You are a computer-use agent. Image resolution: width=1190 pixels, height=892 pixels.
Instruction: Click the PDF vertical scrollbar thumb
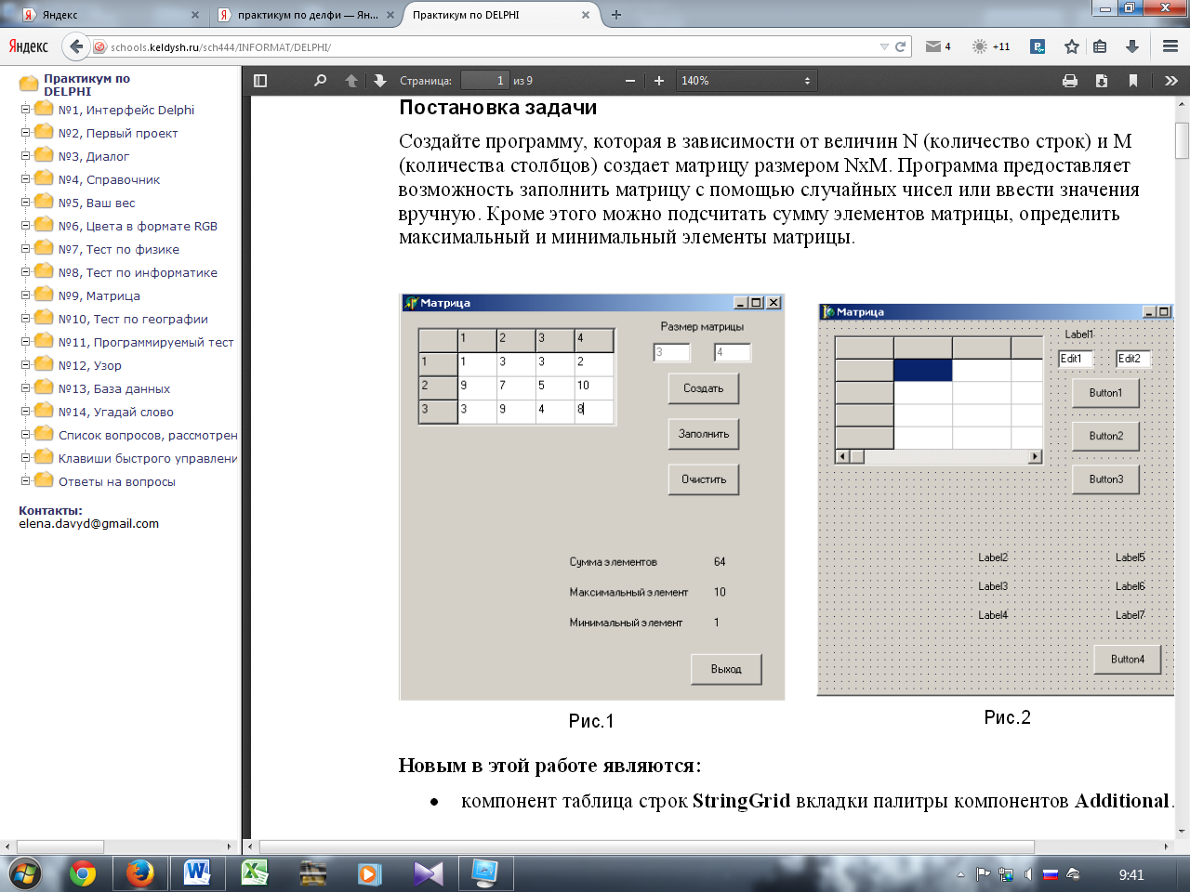[x=1182, y=140]
